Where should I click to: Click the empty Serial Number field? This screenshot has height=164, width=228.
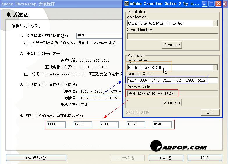tap(172, 36)
